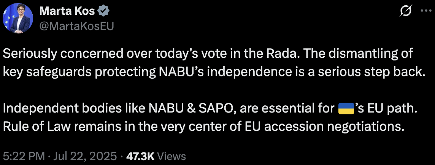Click the Jul 22, 2025 date

(86, 156)
